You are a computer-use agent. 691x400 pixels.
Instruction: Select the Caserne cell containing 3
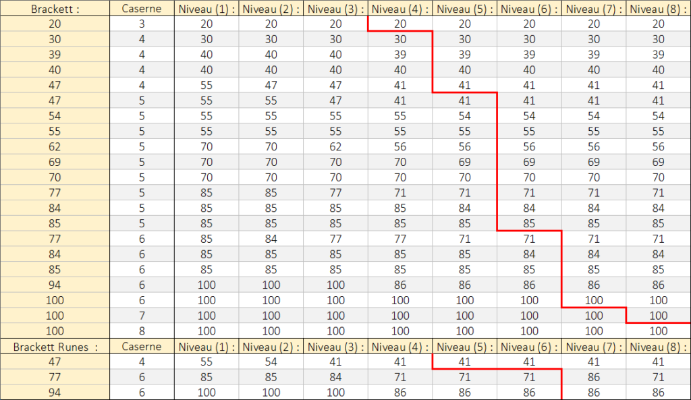[141, 24]
